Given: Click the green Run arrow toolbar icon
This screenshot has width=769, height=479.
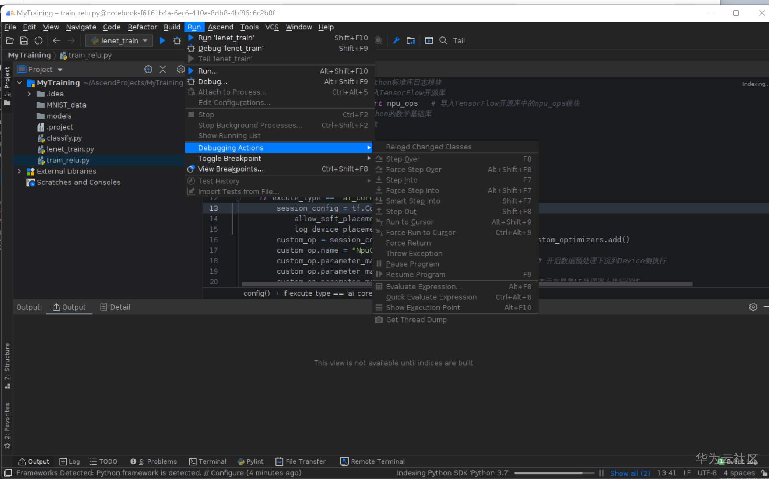Looking at the screenshot, I should click(x=162, y=40).
